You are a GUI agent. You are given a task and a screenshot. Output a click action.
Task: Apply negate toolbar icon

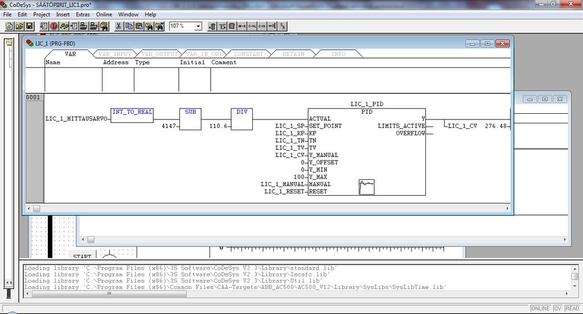tap(272, 26)
